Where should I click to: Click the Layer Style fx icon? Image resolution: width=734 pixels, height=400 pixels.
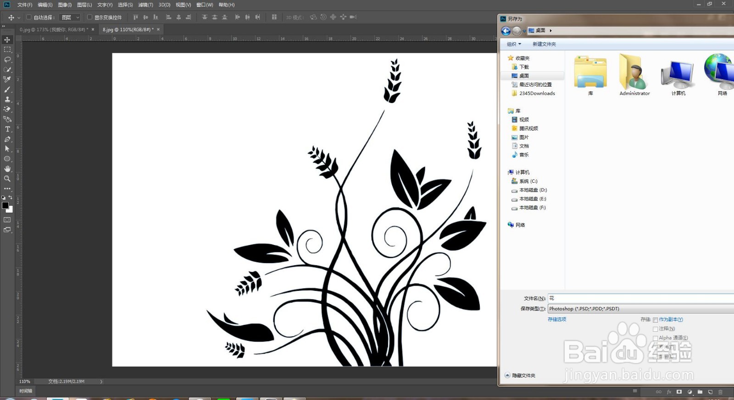(669, 392)
